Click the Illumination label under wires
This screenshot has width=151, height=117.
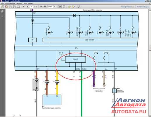(99, 91)
